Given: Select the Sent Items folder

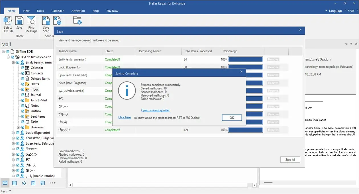Looking at the screenshot, I should point(38,116).
